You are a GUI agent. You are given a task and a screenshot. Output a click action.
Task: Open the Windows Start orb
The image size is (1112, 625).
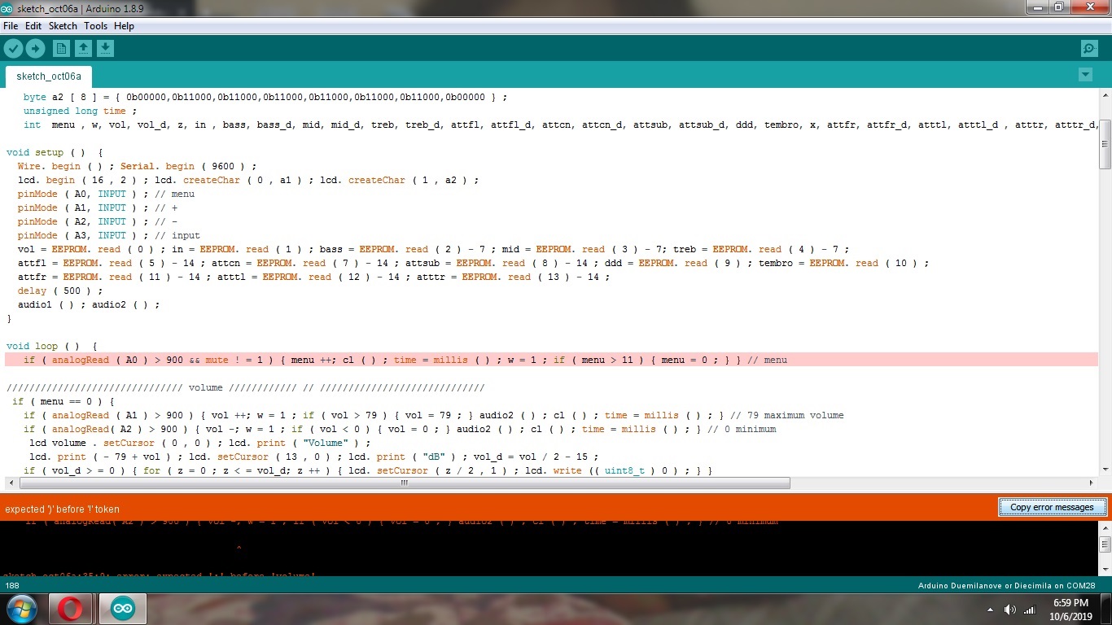pos(21,609)
